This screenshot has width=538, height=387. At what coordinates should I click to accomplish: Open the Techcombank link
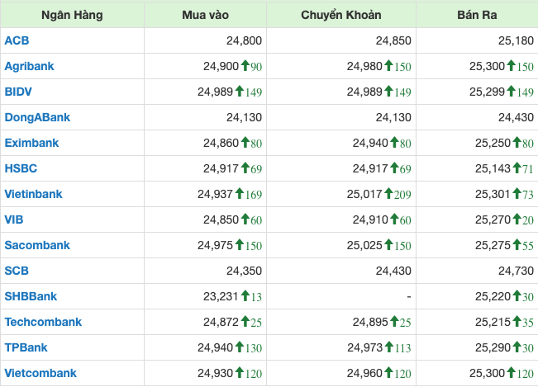point(43,322)
